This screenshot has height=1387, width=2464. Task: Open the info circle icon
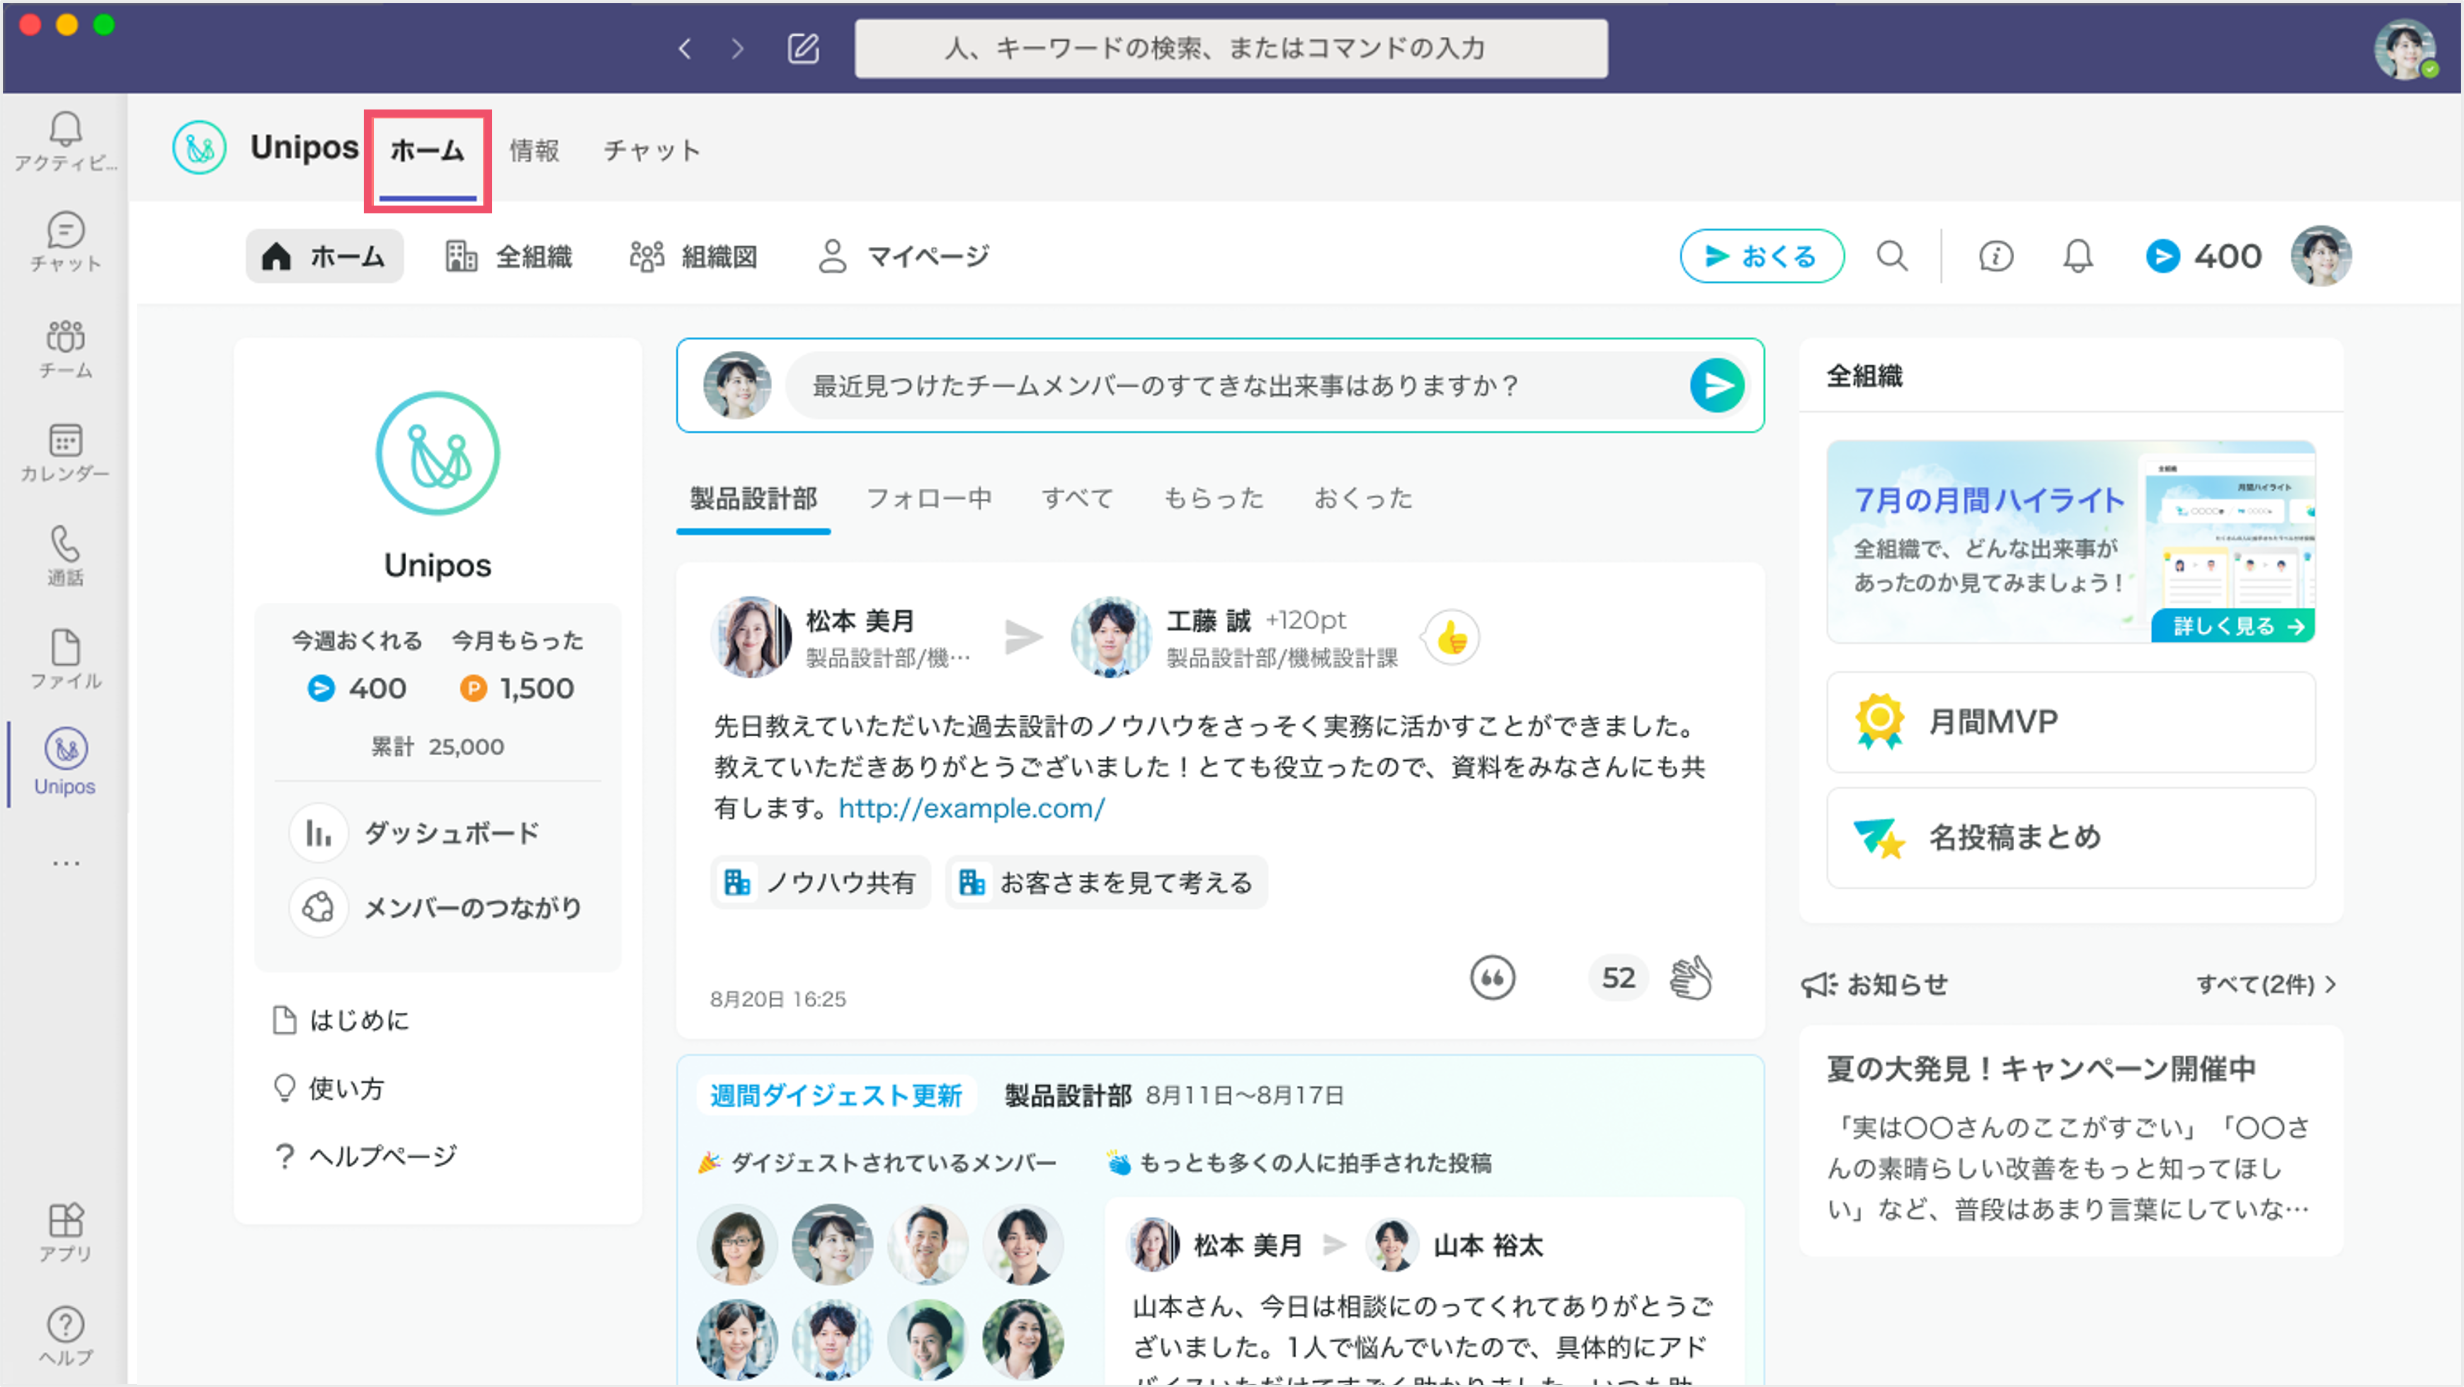[x=1996, y=256]
